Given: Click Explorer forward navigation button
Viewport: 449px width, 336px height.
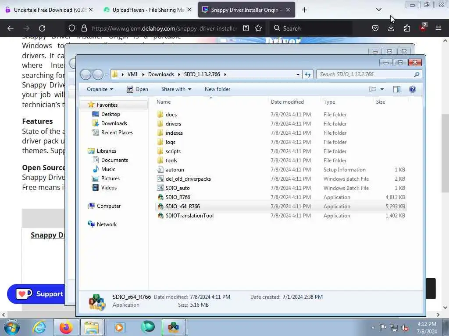Looking at the screenshot, I should (98, 74).
